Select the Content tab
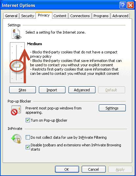 point(60,16)
